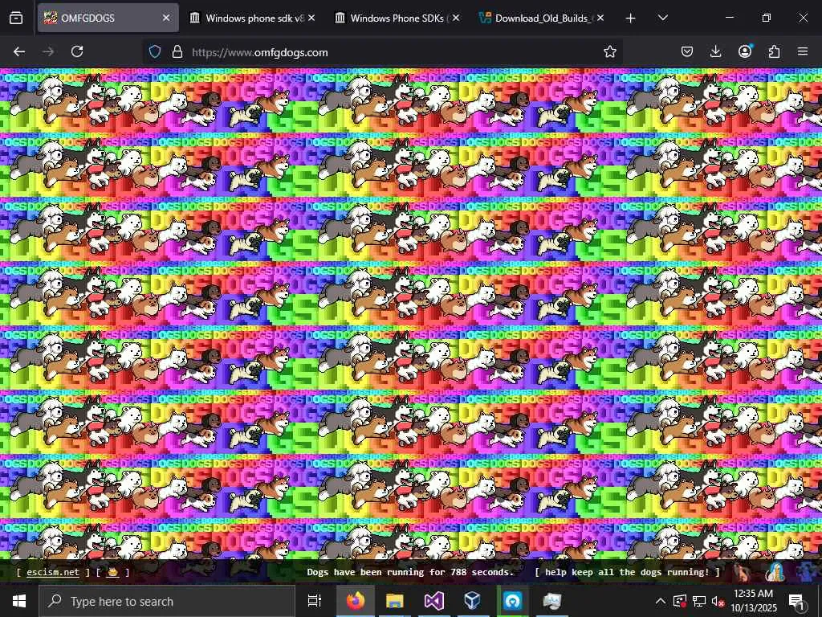Click help keep all the dogs running
Image resolution: width=822 pixels, height=617 pixels.
pos(627,572)
